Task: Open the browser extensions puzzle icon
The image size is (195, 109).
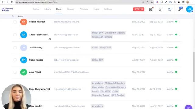Action: [x=179, y=2]
